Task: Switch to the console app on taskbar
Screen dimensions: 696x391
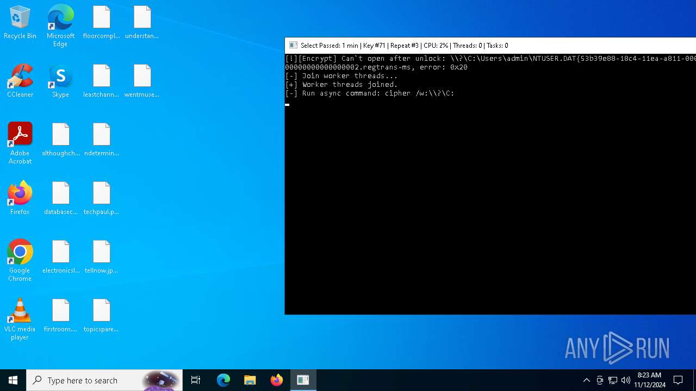Action: coord(303,380)
